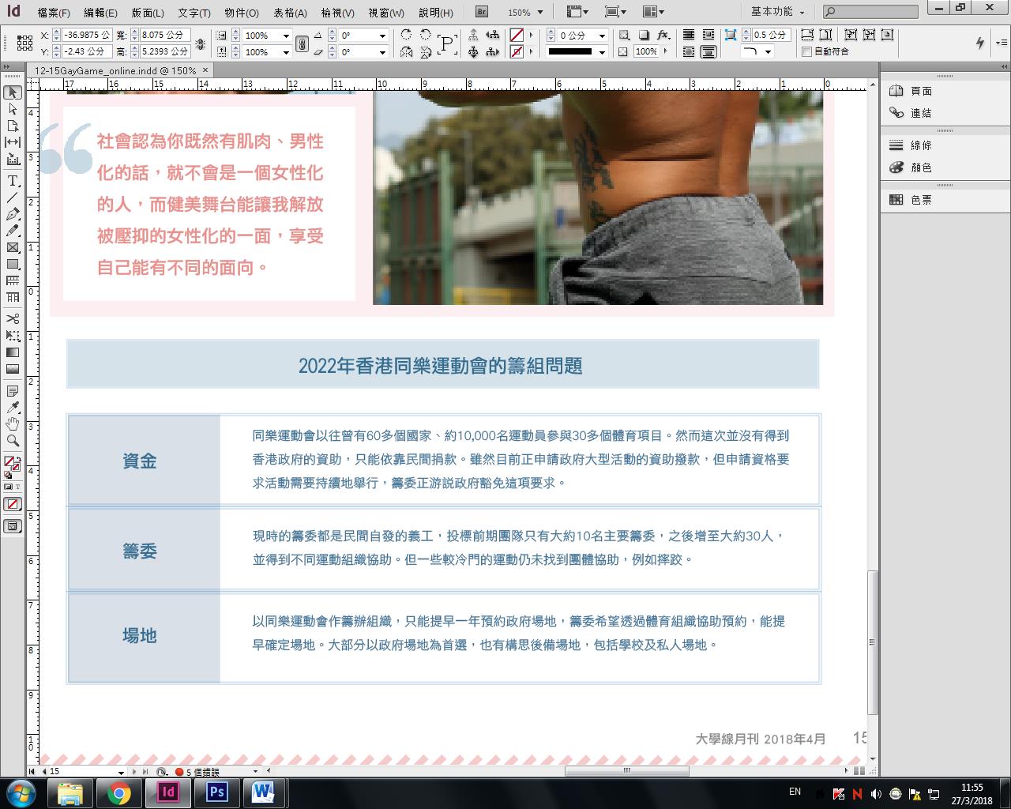Click the drop shadow icon
This screenshot has width=1011, height=809.
pyautogui.click(x=644, y=35)
